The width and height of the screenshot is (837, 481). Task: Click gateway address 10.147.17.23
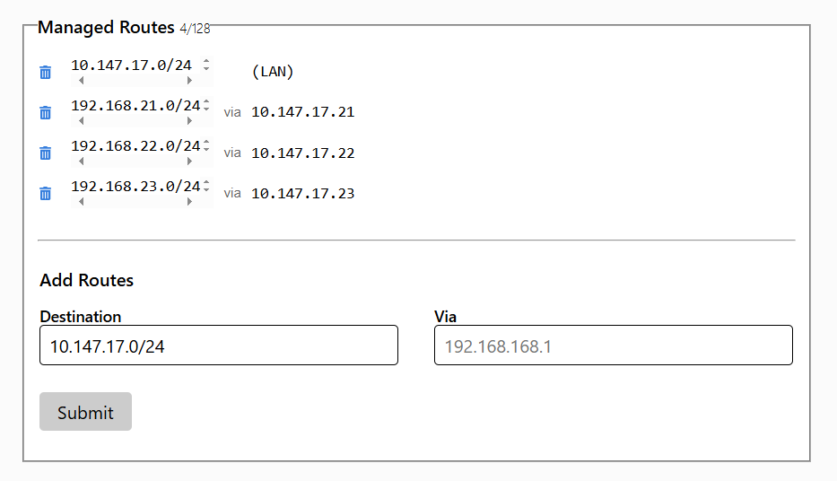point(302,193)
